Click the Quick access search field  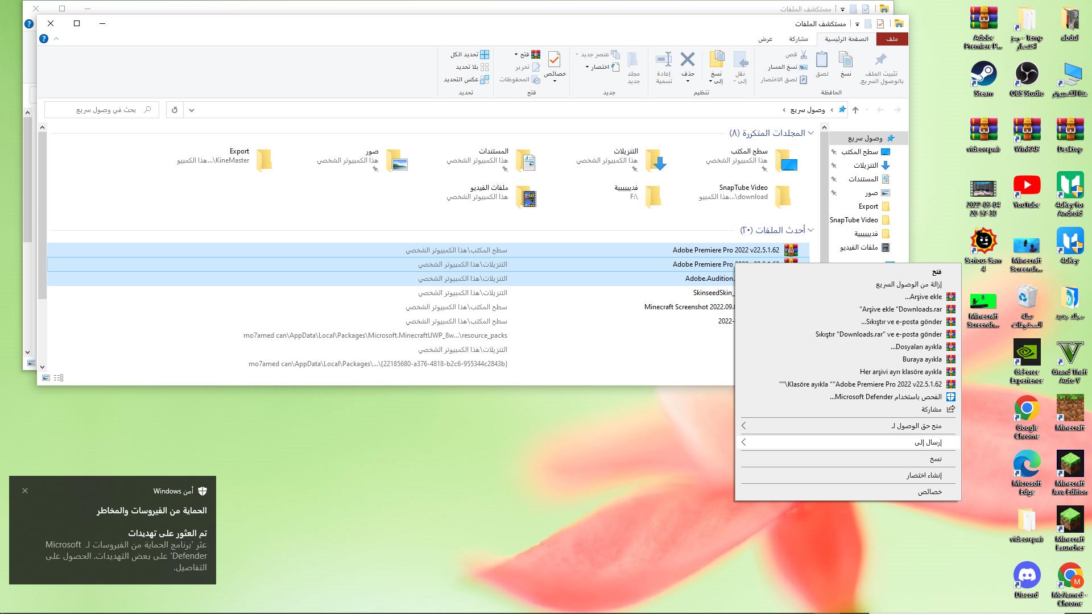pyautogui.click(x=102, y=110)
